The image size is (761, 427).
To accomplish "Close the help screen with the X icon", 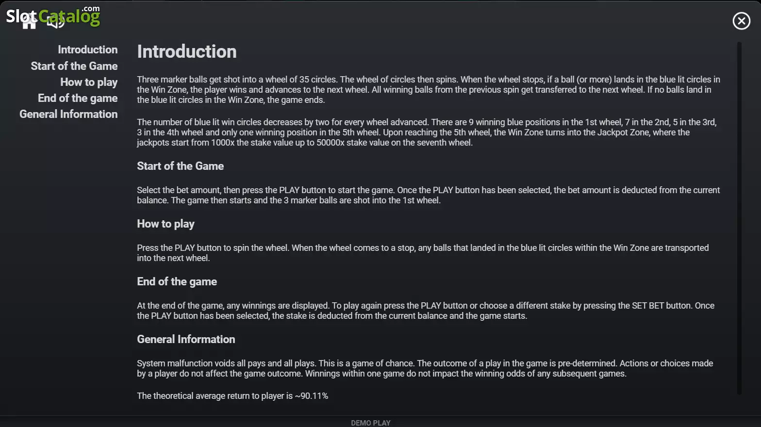I will pyautogui.click(x=741, y=21).
